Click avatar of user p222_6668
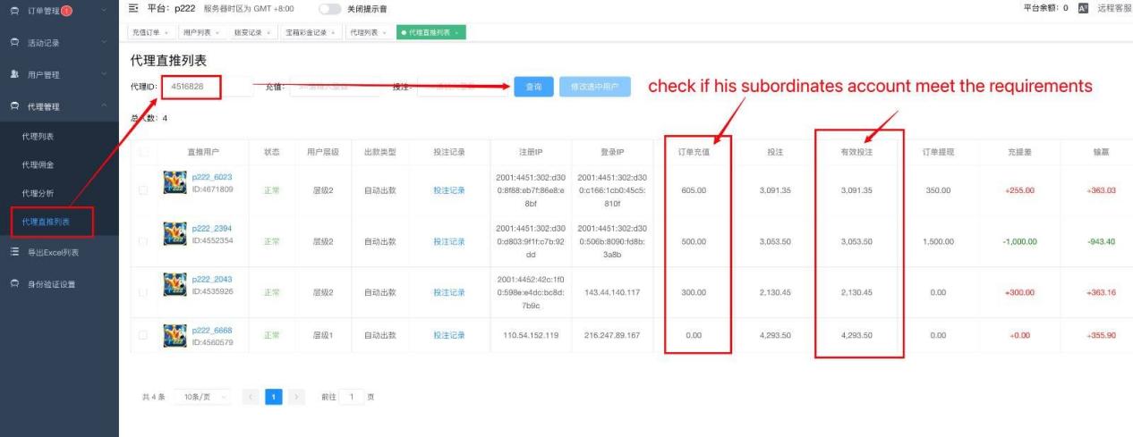This screenshot has width=1133, height=437. click(x=175, y=336)
